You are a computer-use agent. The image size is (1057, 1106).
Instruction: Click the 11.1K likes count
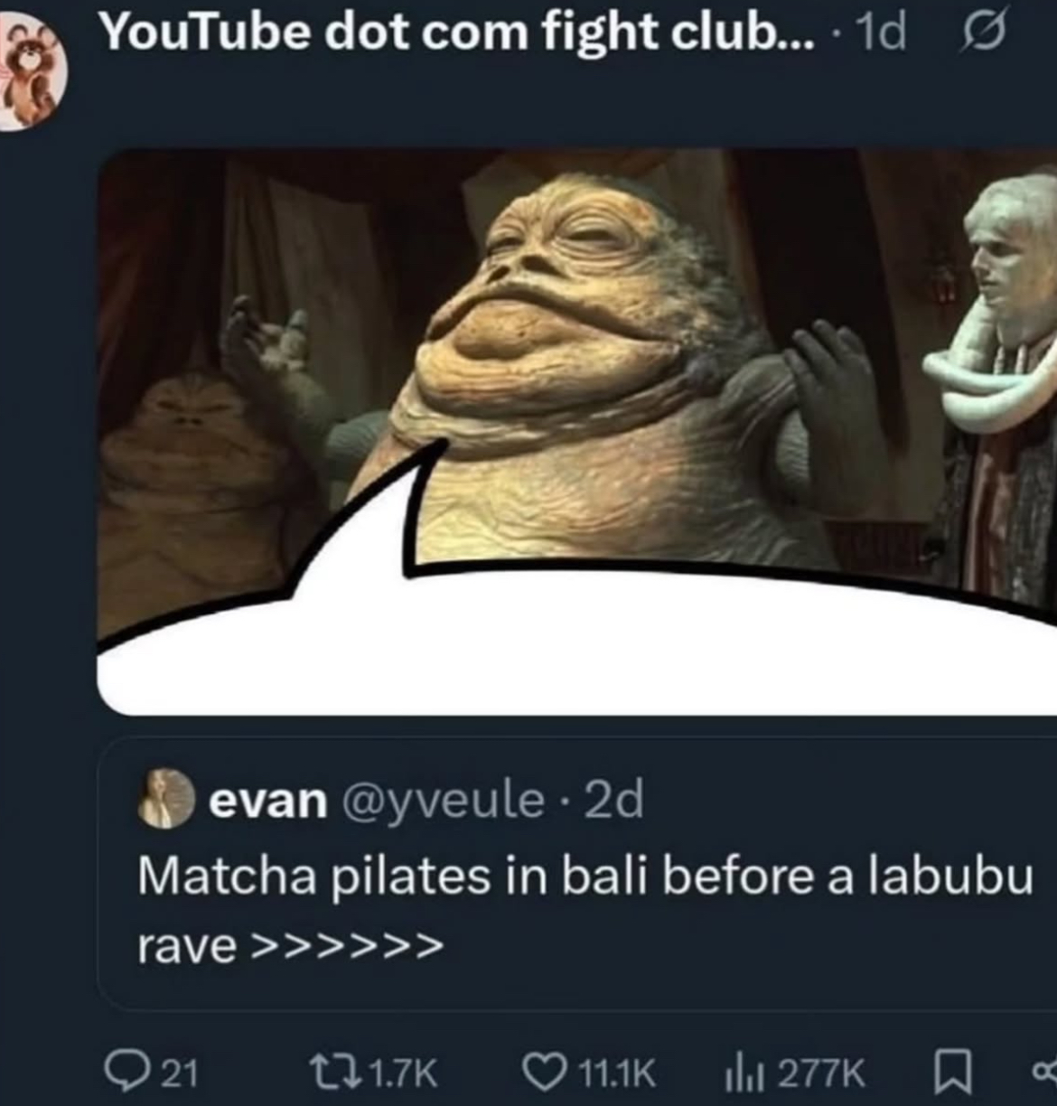click(616, 1073)
